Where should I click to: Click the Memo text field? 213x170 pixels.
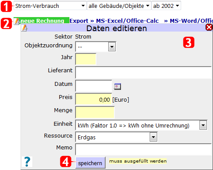coord(143,149)
